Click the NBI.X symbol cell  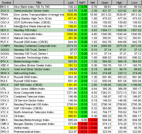click(7, 120)
